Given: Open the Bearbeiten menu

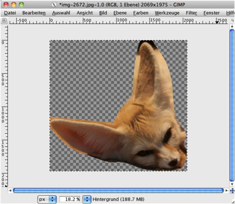Looking at the screenshot, I should point(34,13).
